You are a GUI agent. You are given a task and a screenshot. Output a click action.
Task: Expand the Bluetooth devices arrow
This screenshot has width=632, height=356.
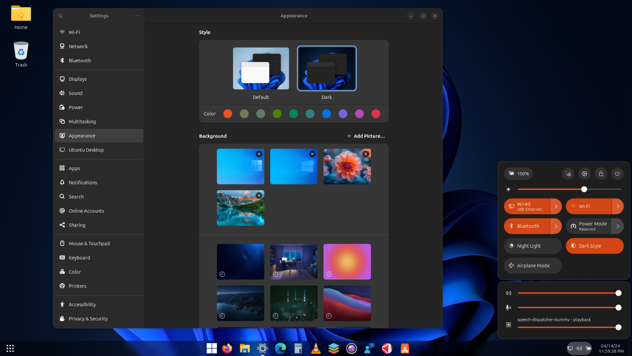556,226
